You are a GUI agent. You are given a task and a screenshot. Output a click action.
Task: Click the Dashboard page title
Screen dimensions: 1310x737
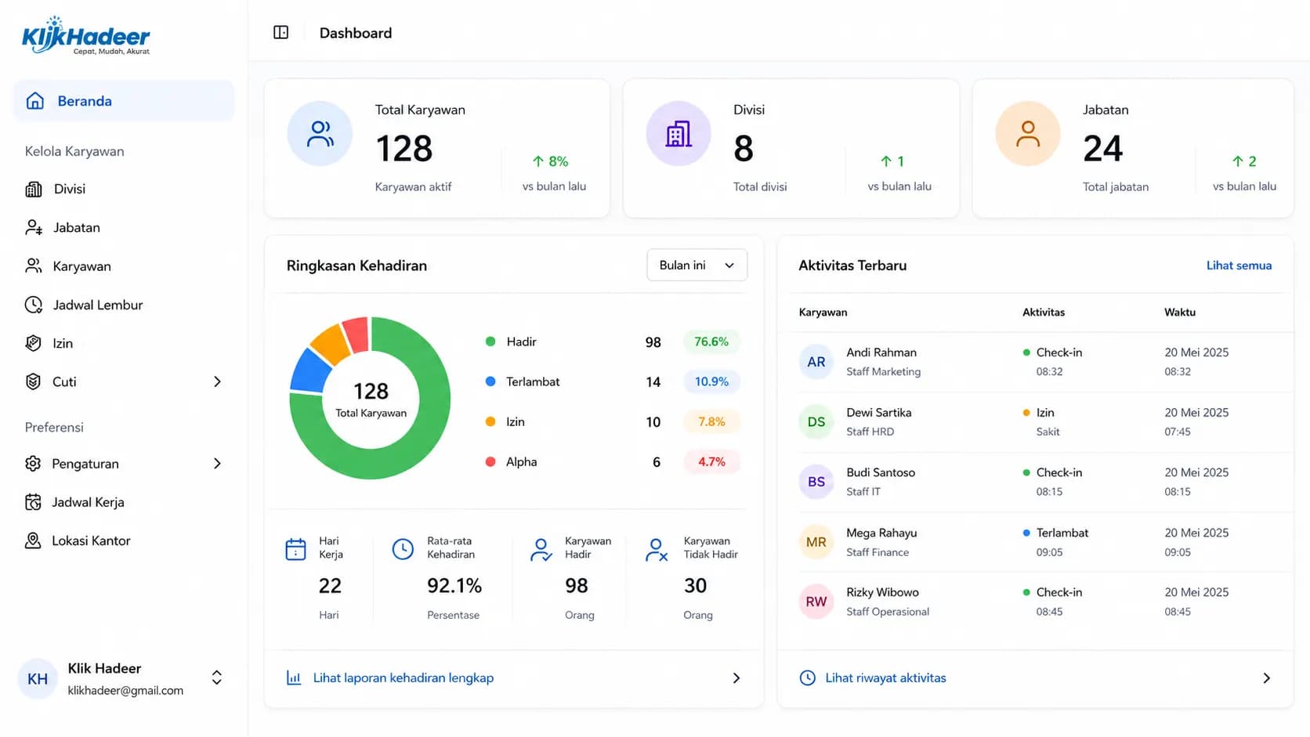point(356,33)
